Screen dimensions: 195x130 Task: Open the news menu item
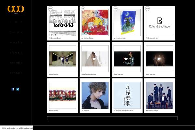pyautogui.click(x=16, y=32)
